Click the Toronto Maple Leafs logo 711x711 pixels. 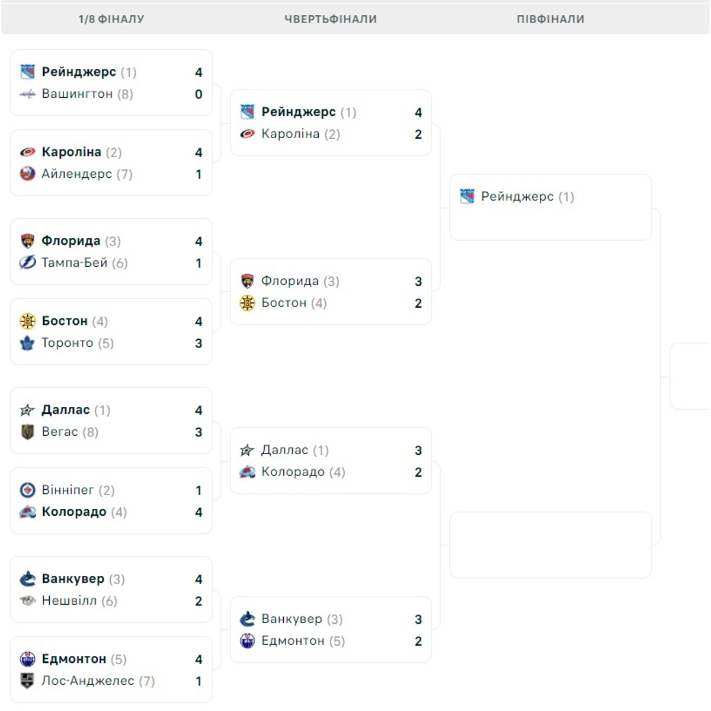tap(27, 343)
